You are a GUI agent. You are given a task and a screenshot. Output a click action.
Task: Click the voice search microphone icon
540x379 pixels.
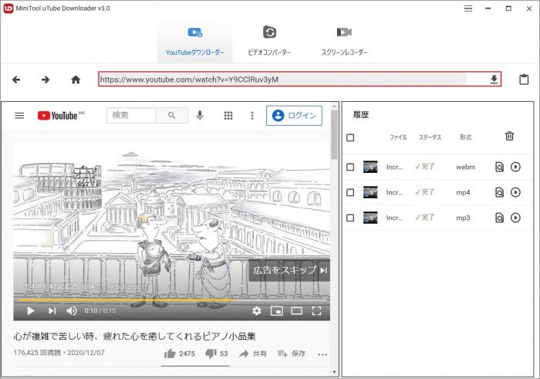click(200, 116)
